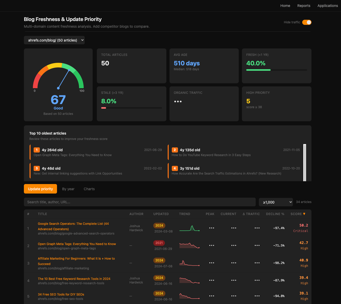Image resolution: width=341 pixels, height=304 pixels.
Task: Click trend sparkline for Google Search Operators row
Action: [190, 228]
